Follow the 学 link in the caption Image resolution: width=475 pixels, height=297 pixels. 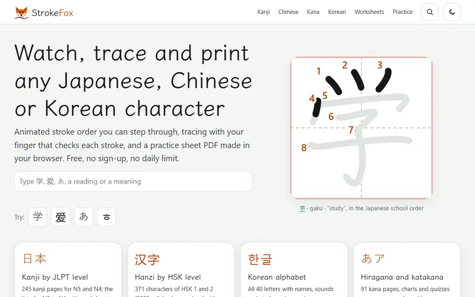pos(302,208)
